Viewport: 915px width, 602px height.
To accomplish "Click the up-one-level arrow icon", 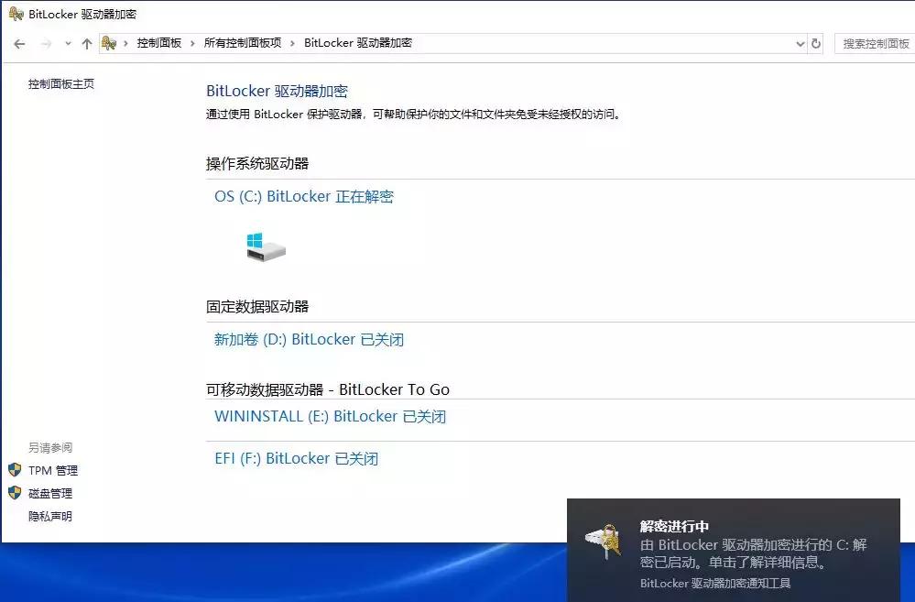I will pos(85,42).
